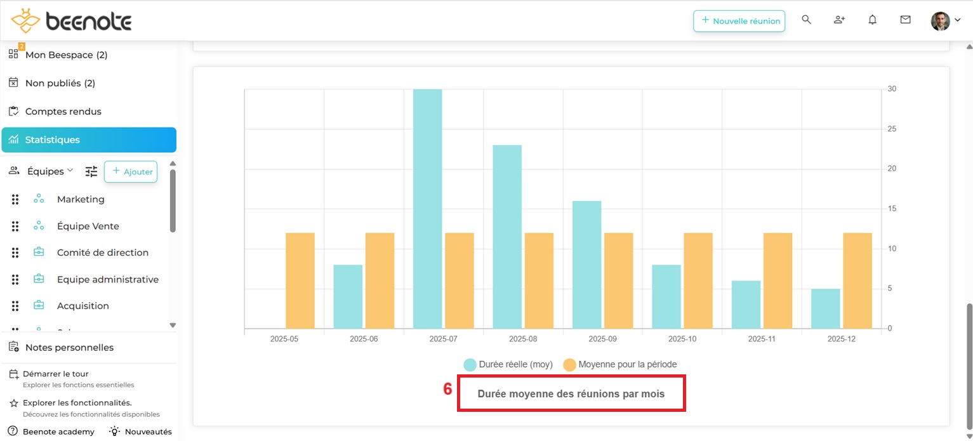Click the invite user icon

point(839,20)
